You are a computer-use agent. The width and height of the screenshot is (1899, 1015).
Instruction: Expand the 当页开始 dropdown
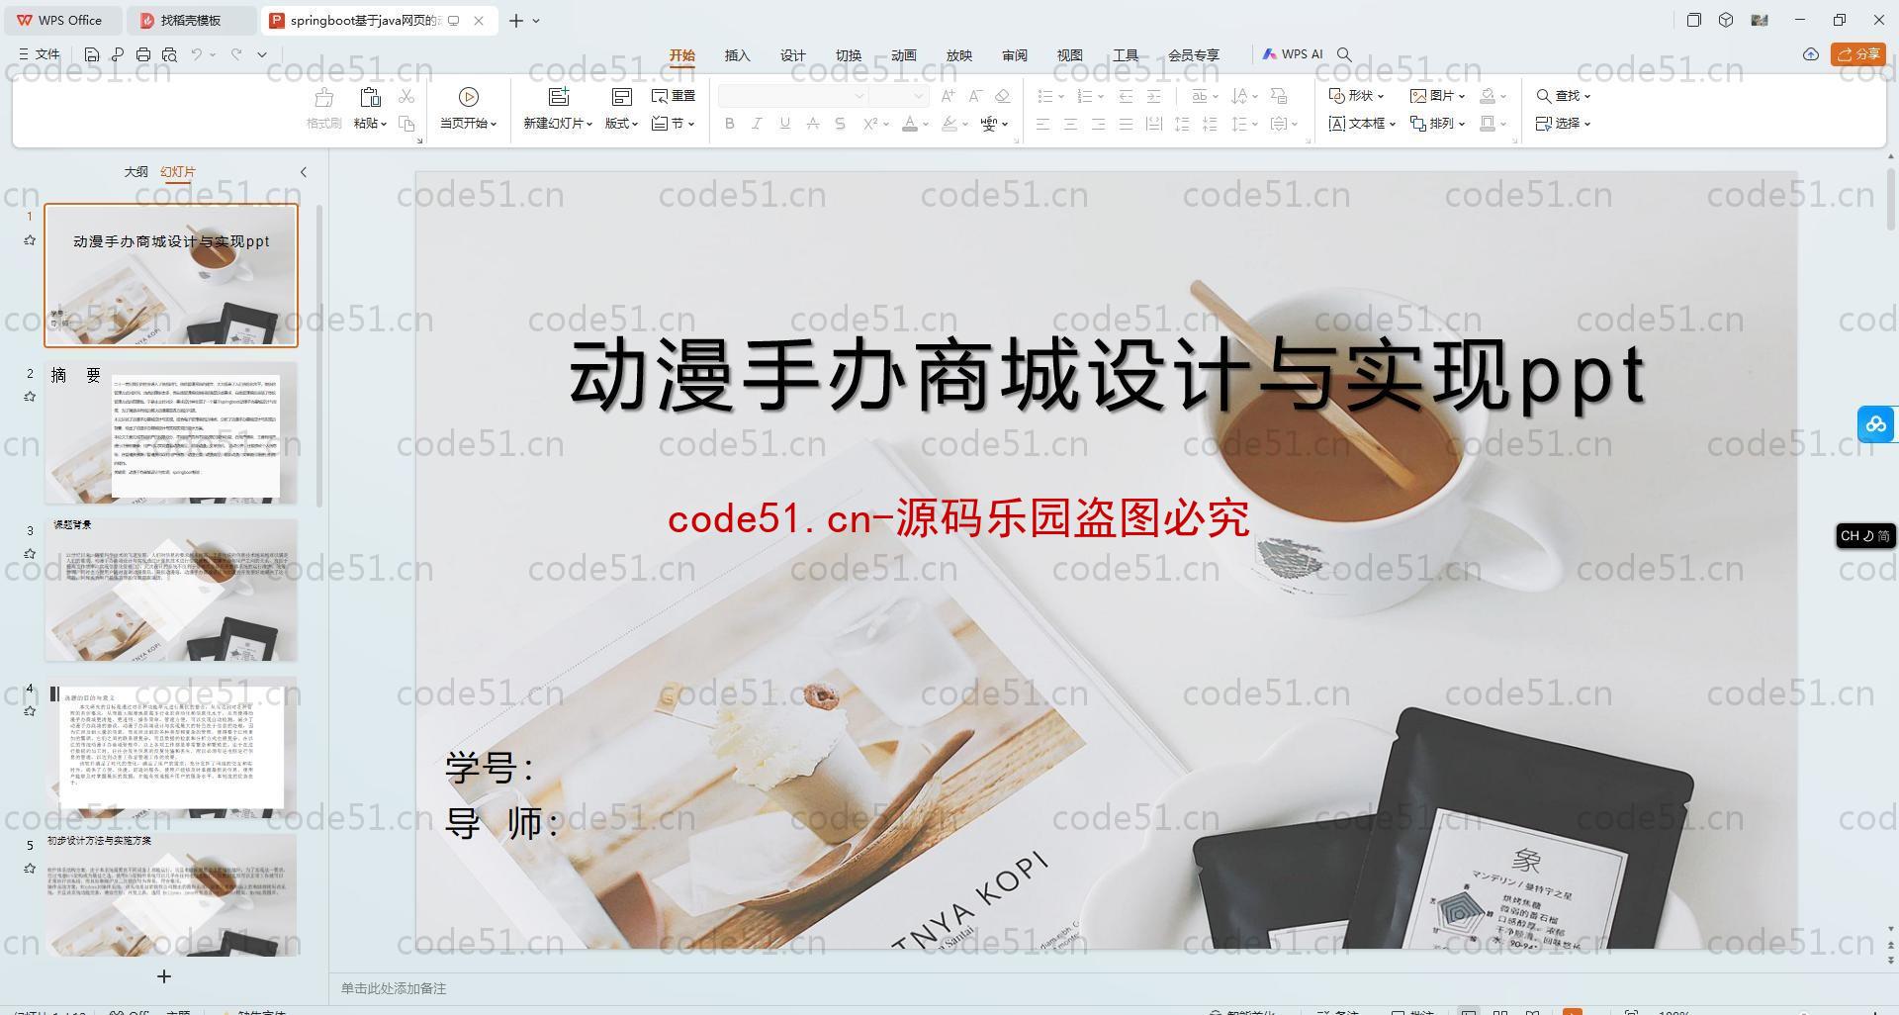[469, 124]
